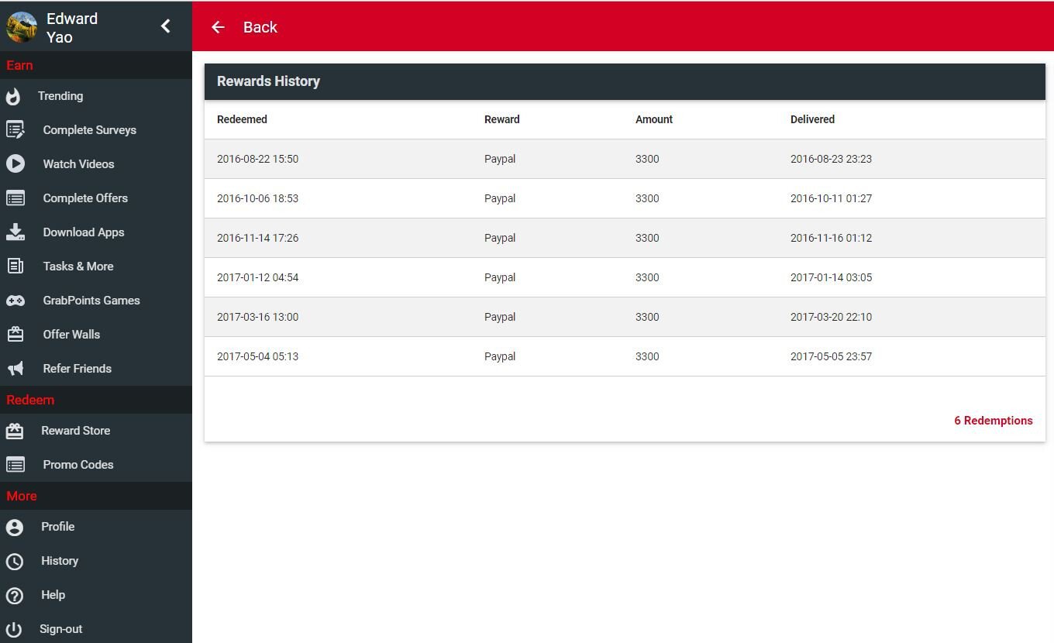1054x643 pixels.
Task: Click the Tasks & More document icon
Action: click(15, 266)
